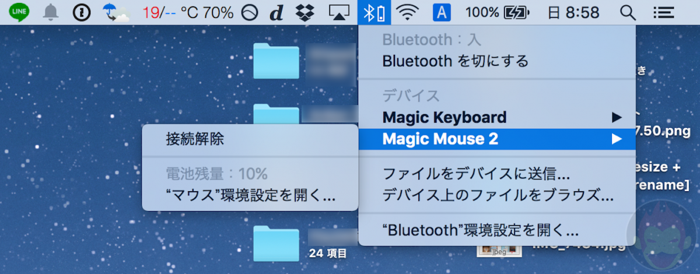Expand Magic Keyboard submenu arrow
The image size is (700, 274).
(617, 117)
